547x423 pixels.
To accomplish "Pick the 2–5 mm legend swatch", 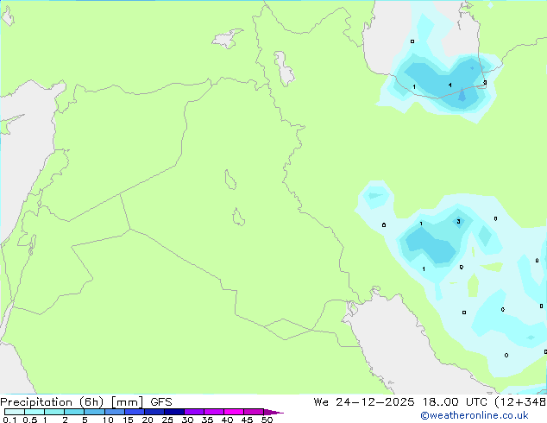I will pos(74,412).
